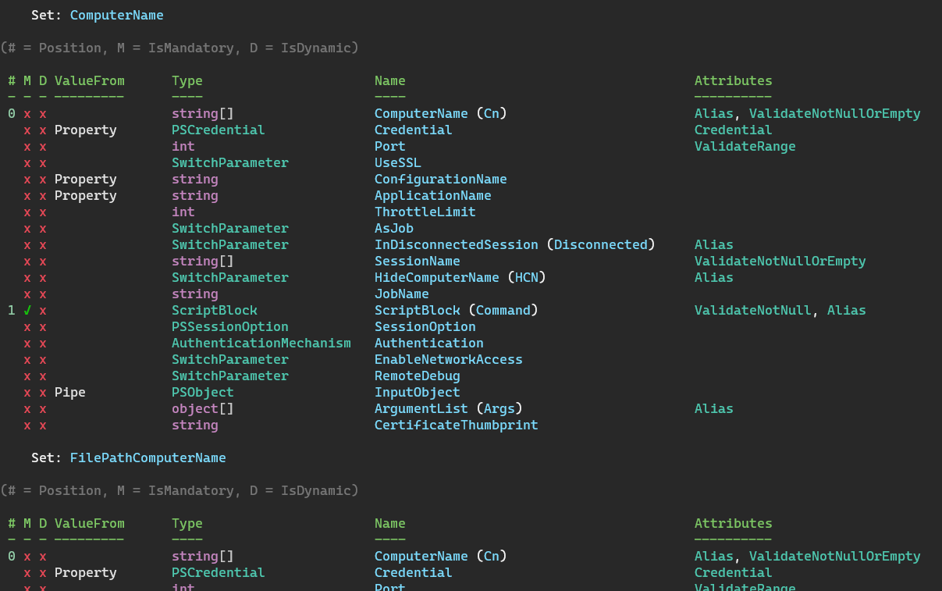Click the "Command" alias in ScriptBlock row
This screenshot has height=591, width=942.
[x=503, y=310]
